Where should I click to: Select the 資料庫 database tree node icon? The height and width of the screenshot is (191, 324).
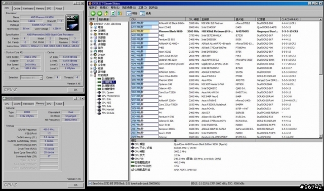click(95, 72)
